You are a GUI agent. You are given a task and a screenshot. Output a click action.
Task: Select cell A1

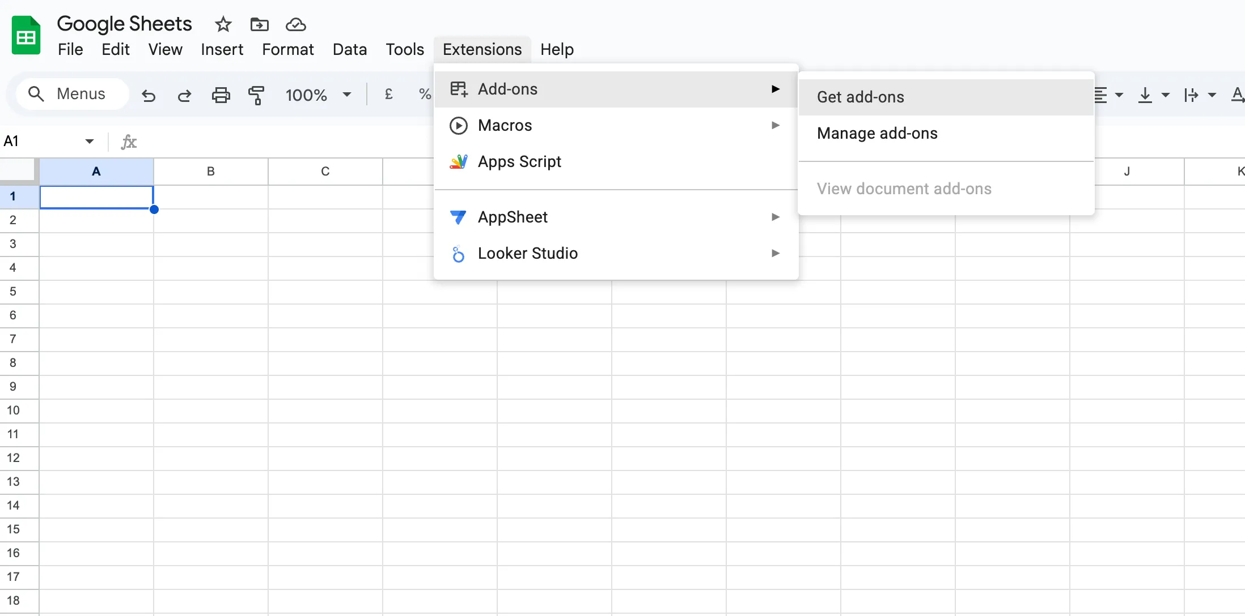pos(96,197)
